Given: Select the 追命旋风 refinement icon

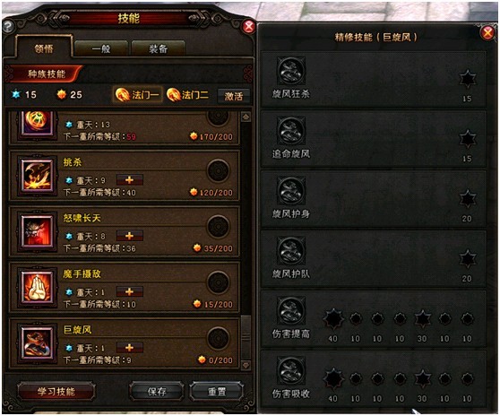Looking at the screenshot, I should coord(291,131).
